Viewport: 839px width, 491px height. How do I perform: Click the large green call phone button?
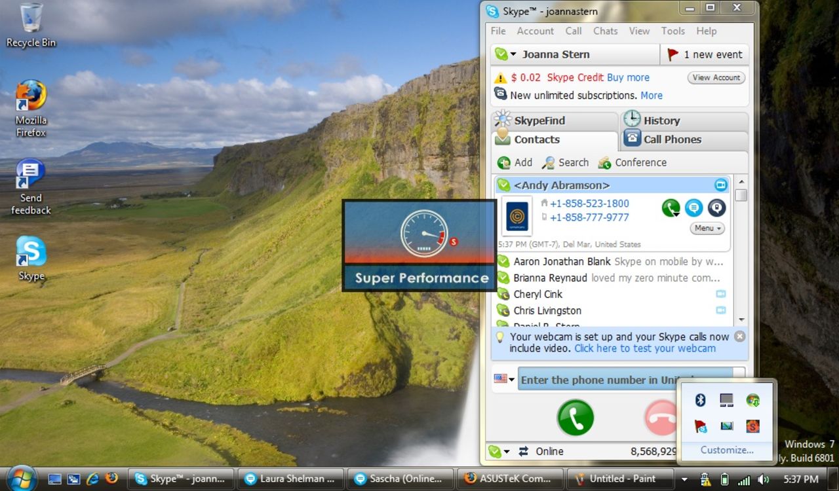click(x=576, y=417)
